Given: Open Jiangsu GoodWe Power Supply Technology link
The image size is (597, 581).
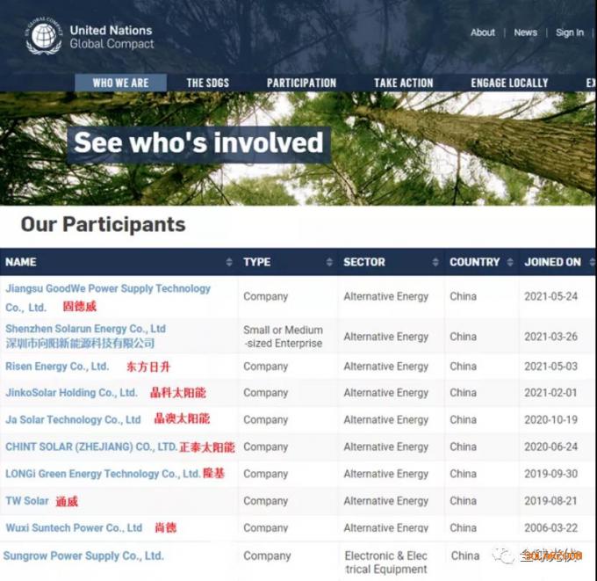Looking at the screenshot, I should pyautogui.click(x=108, y=298).
